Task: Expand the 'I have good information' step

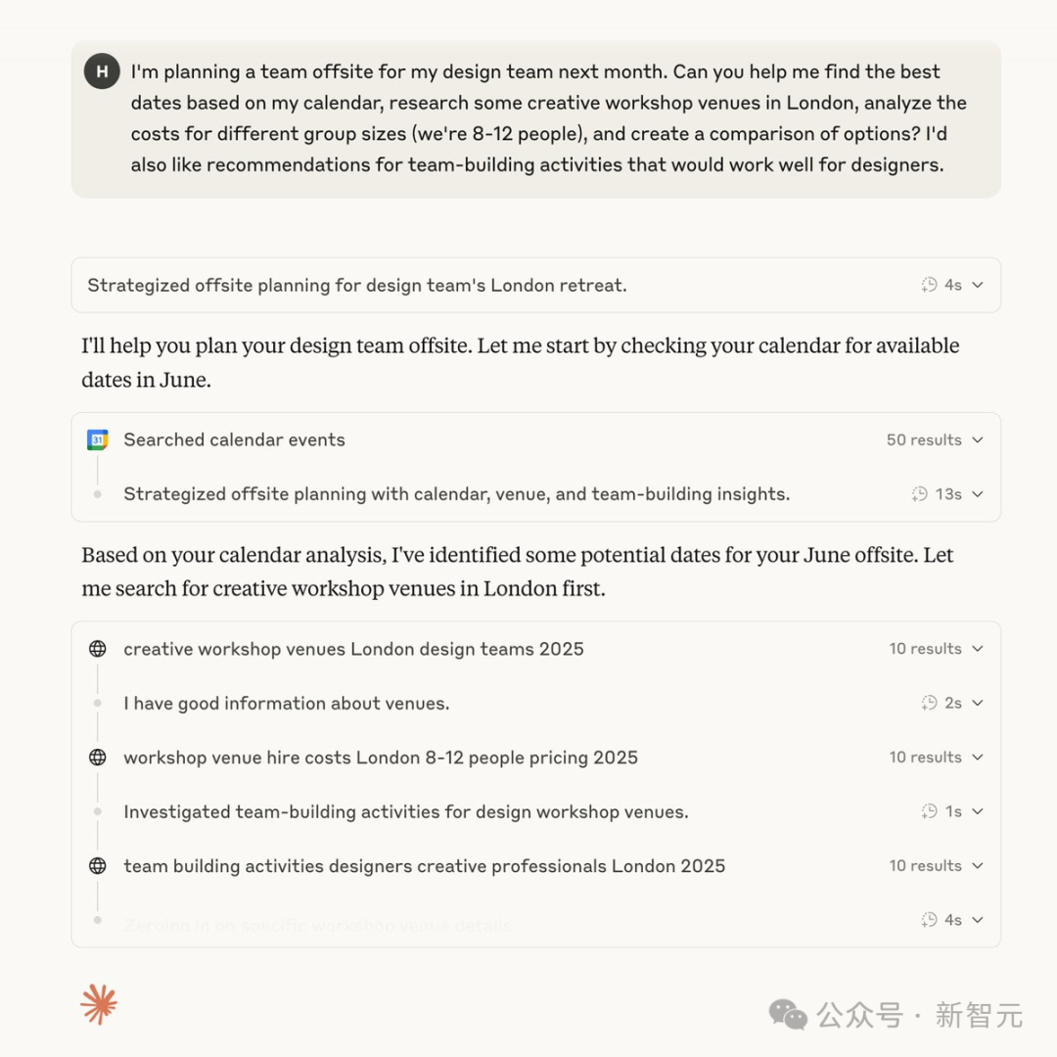Action: tap(978, 703)
